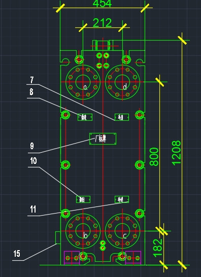The height and width of the screenshot is (277, 201).
Task: Pick the 182 dimension text
Action: pyautogui.click(x=157, y=248)
